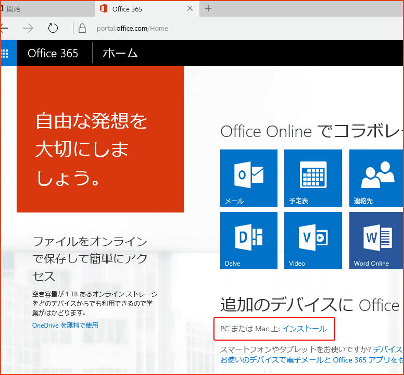Click the PC または Mac 上 label
Viewport: 404px width, 375px height.
click(250, 329)
